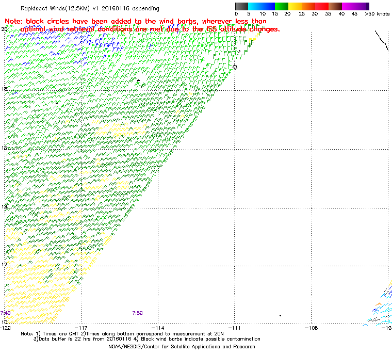Click the black coastline segment at top right
The height and width of the screenshot is (355, 392).
pos(382,40)
